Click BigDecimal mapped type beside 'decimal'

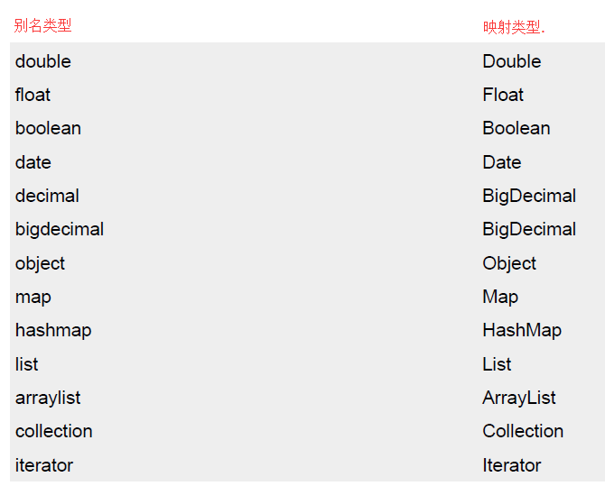coord(529,197)
